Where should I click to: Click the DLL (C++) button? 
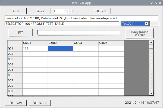click(40, 103)
